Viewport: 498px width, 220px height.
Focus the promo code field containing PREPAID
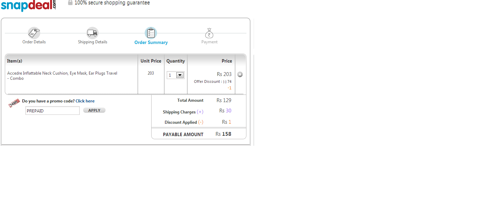pyautogui.click(x=53, y=111)
